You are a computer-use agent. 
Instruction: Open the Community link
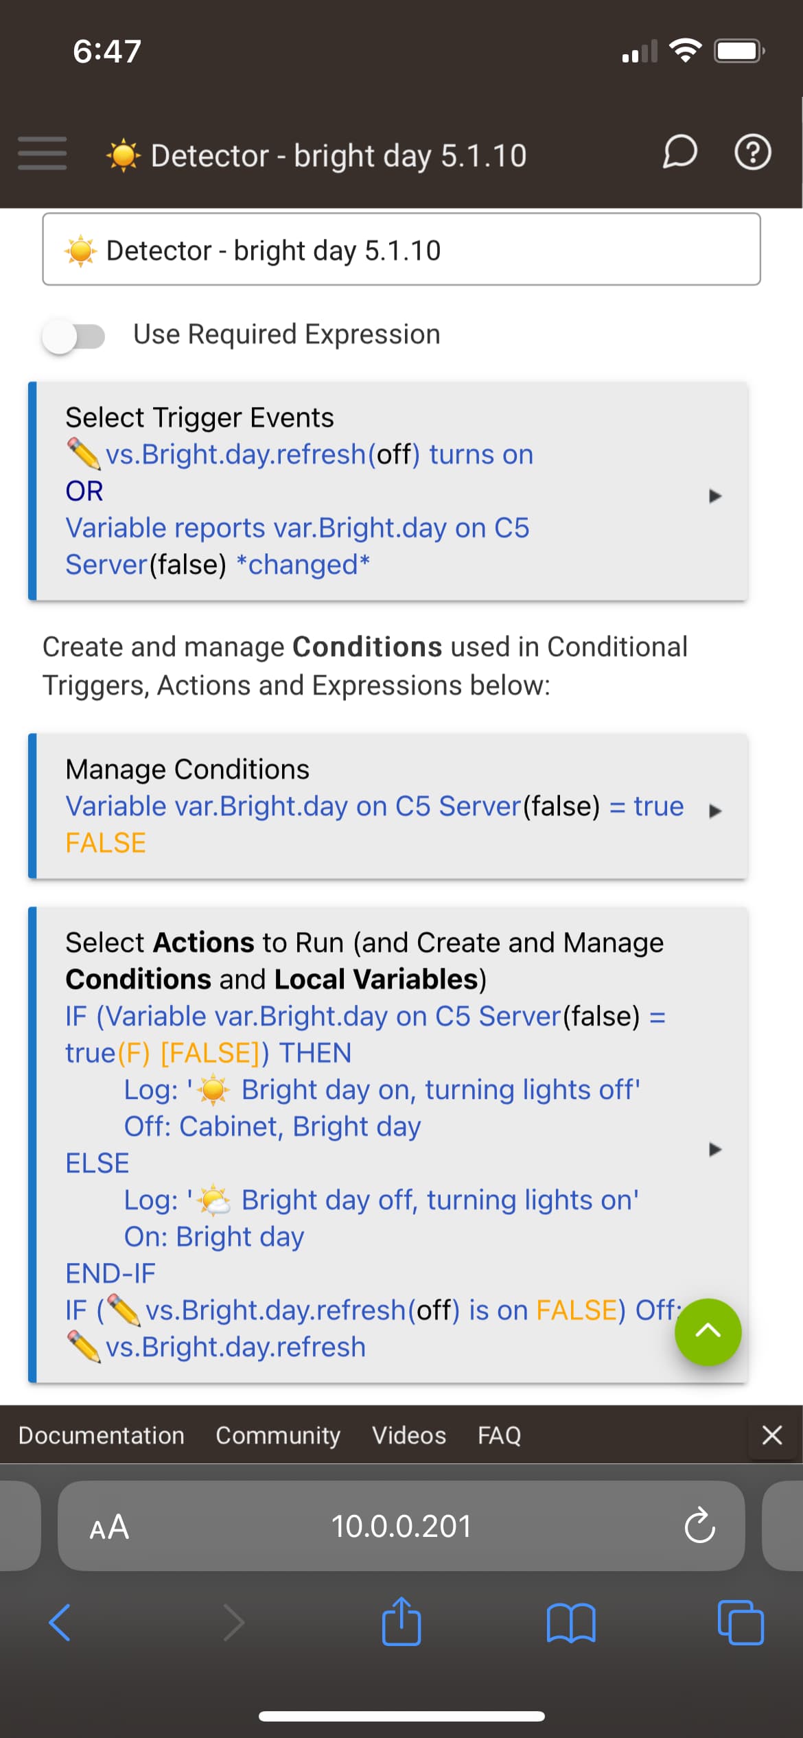(x=278, y=1435)
